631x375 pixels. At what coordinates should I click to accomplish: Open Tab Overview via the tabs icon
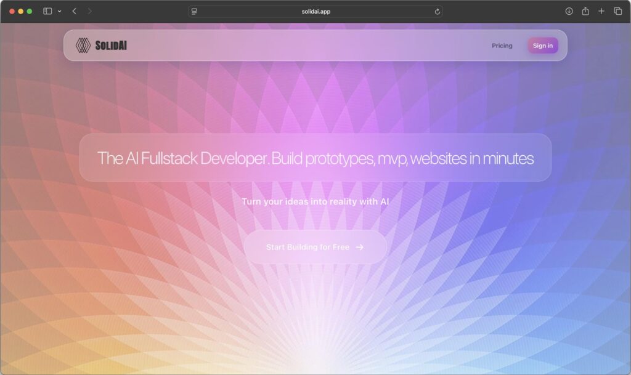coord(617,10)
